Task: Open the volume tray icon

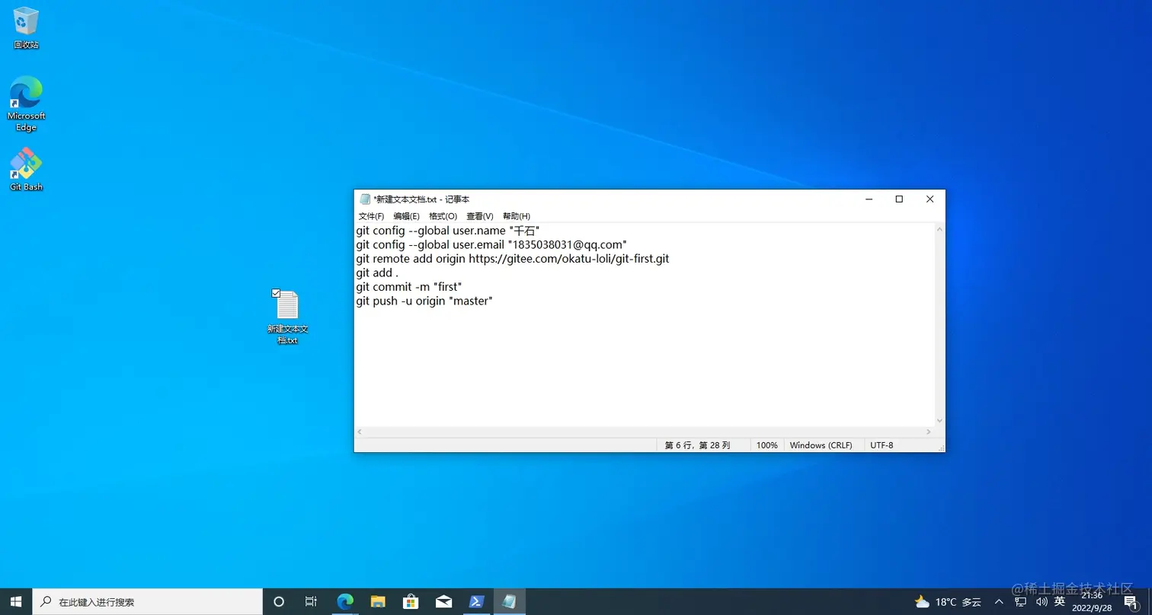Action: click(x=1042, y=602)
